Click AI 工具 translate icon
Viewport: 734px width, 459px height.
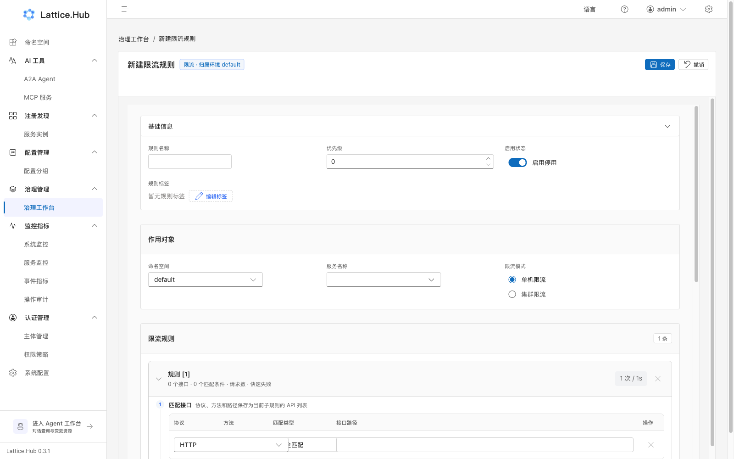[13, 61]
